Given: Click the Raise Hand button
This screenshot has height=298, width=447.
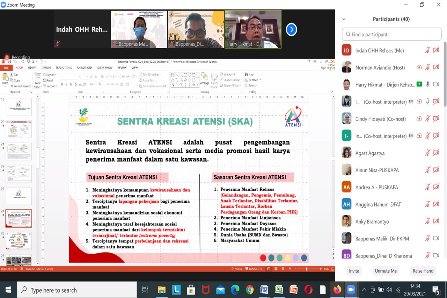Looking at the screenshot, I should [423, 271].
